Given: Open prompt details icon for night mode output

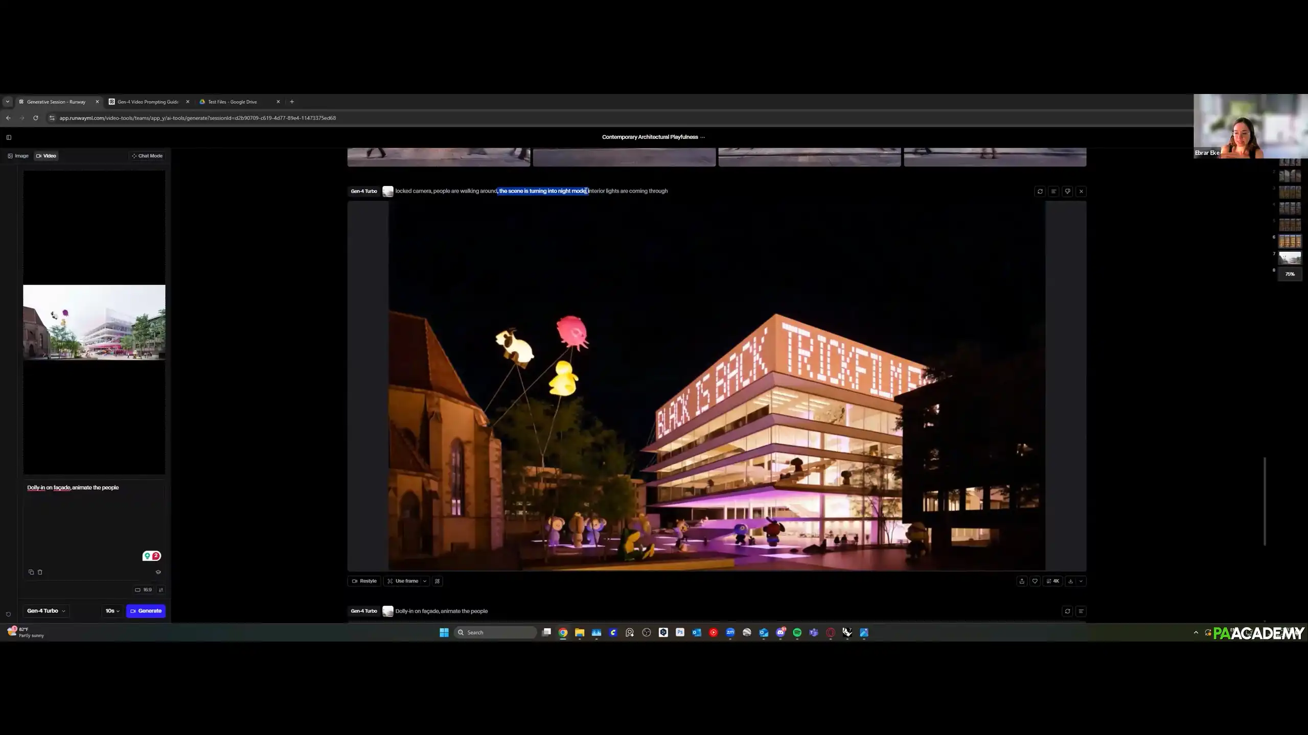Looking at the screenshot, I should (1053, 192).
